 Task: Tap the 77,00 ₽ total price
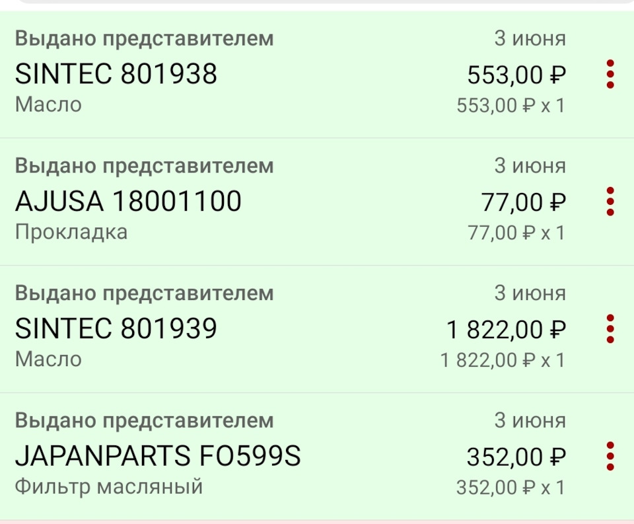pyautogui.click(x=524, y=203)
